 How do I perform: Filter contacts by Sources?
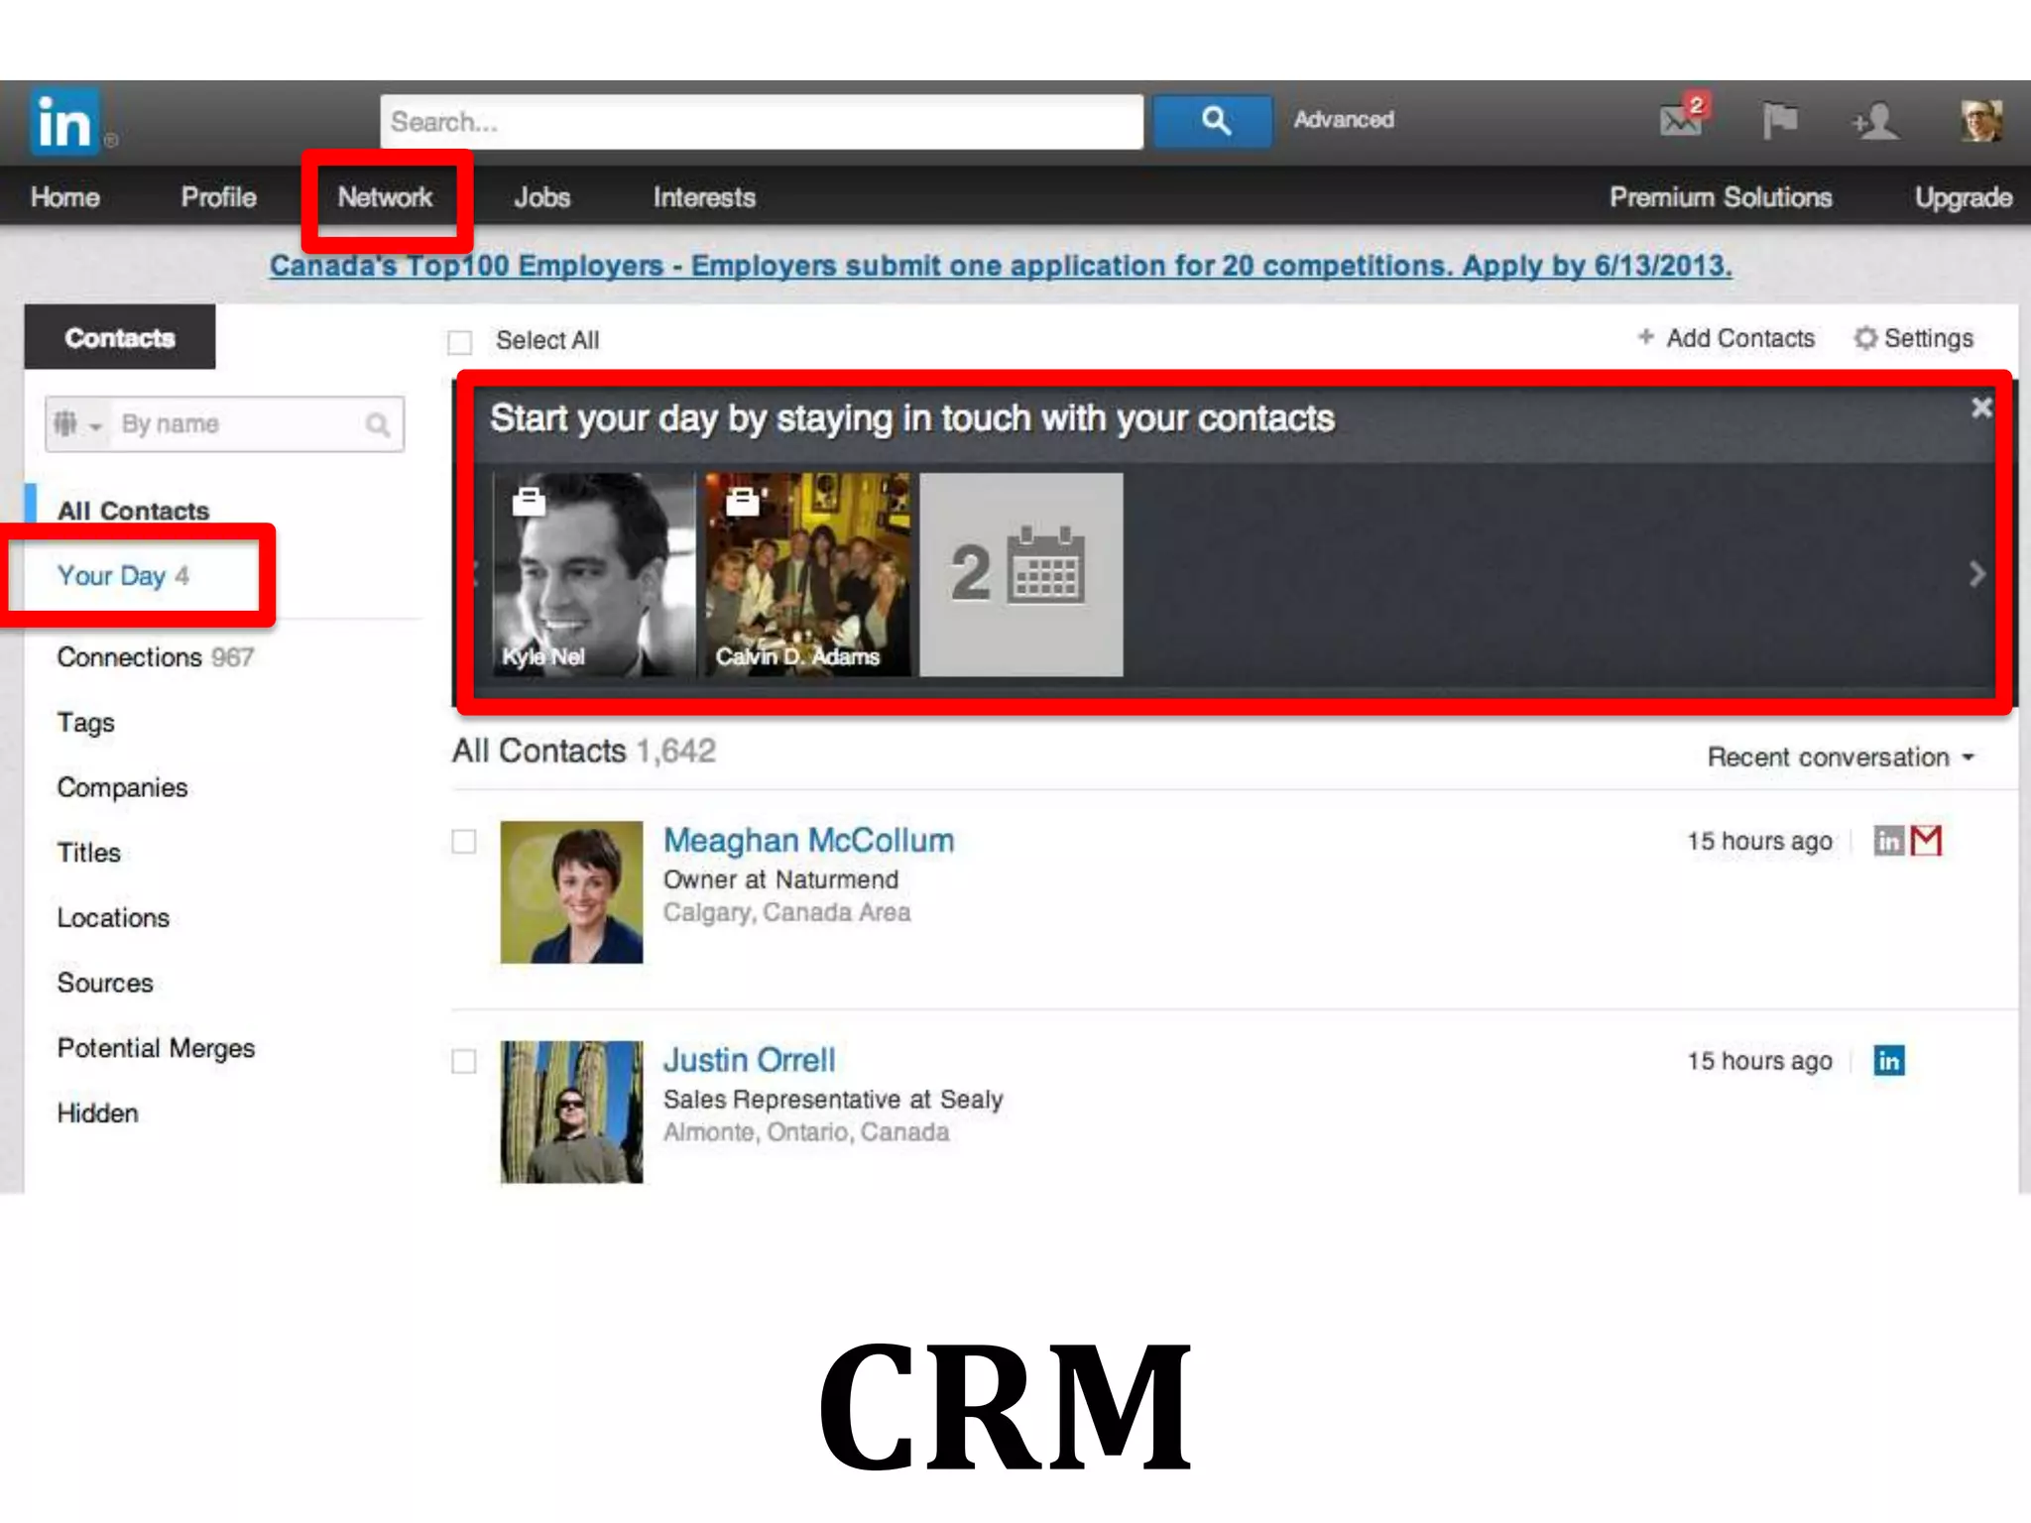(105, 983)
